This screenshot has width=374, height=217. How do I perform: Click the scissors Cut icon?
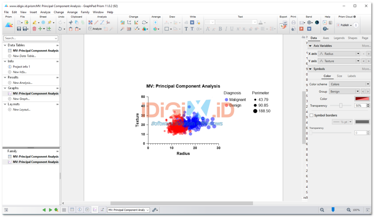coord(70,22)
